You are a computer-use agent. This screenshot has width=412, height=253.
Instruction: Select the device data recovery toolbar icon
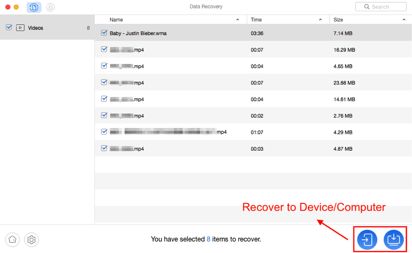point(34,7)
